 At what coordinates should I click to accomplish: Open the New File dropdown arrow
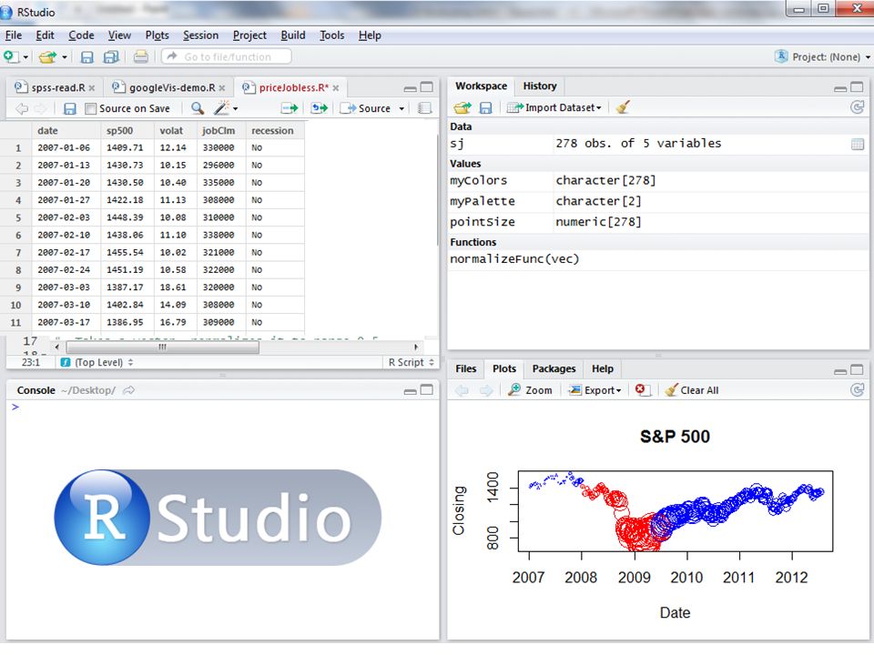[x=25, y=57]
